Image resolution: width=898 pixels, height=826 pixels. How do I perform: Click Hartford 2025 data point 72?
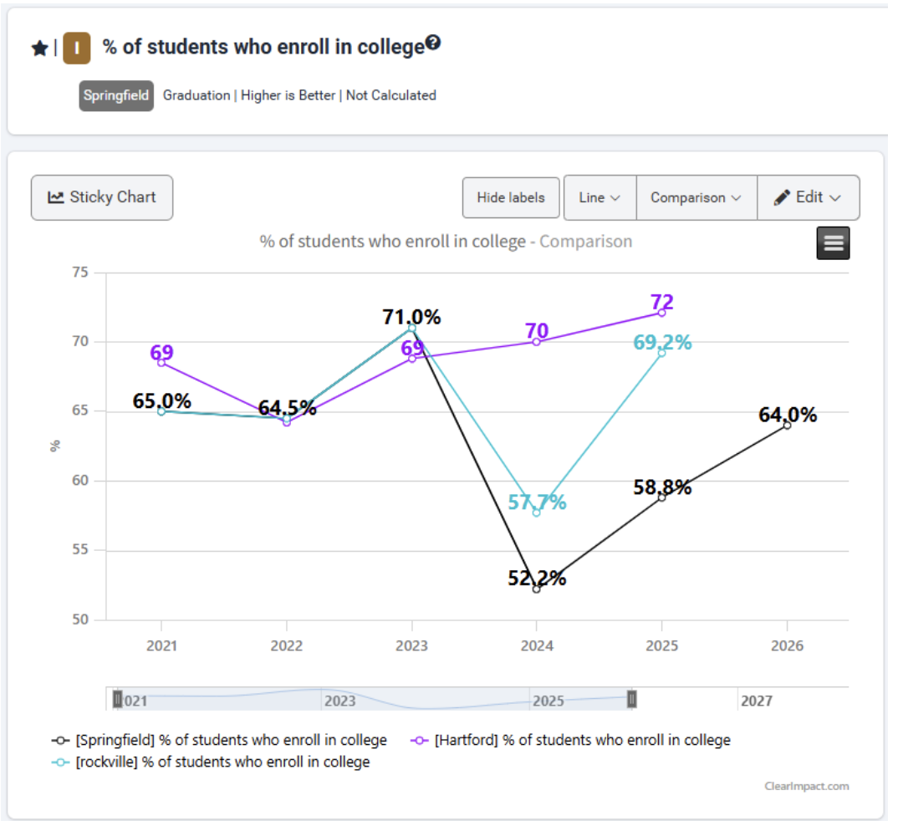point(661,313)
